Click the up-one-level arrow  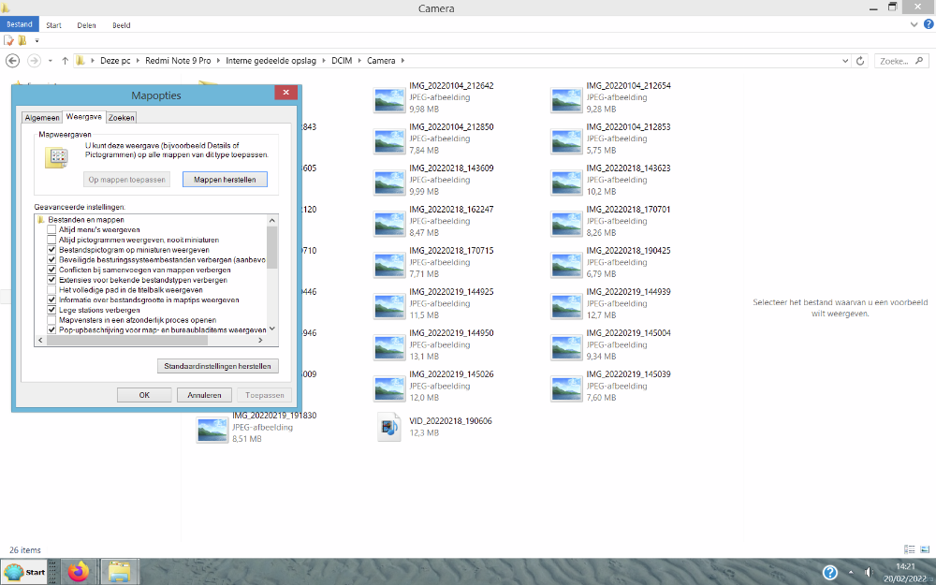click(x=65, y=61)
